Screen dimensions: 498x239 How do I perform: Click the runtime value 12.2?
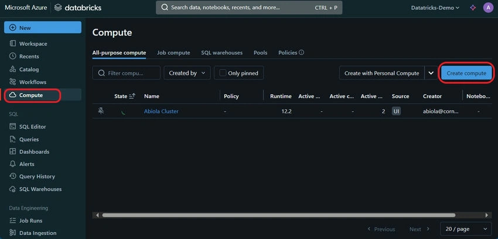pos(286,111)
